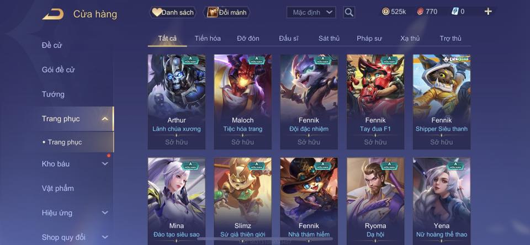Screen dimensions: 530x245
Task: Open the Danh sách heart wishlist
Action: point(173,13)
